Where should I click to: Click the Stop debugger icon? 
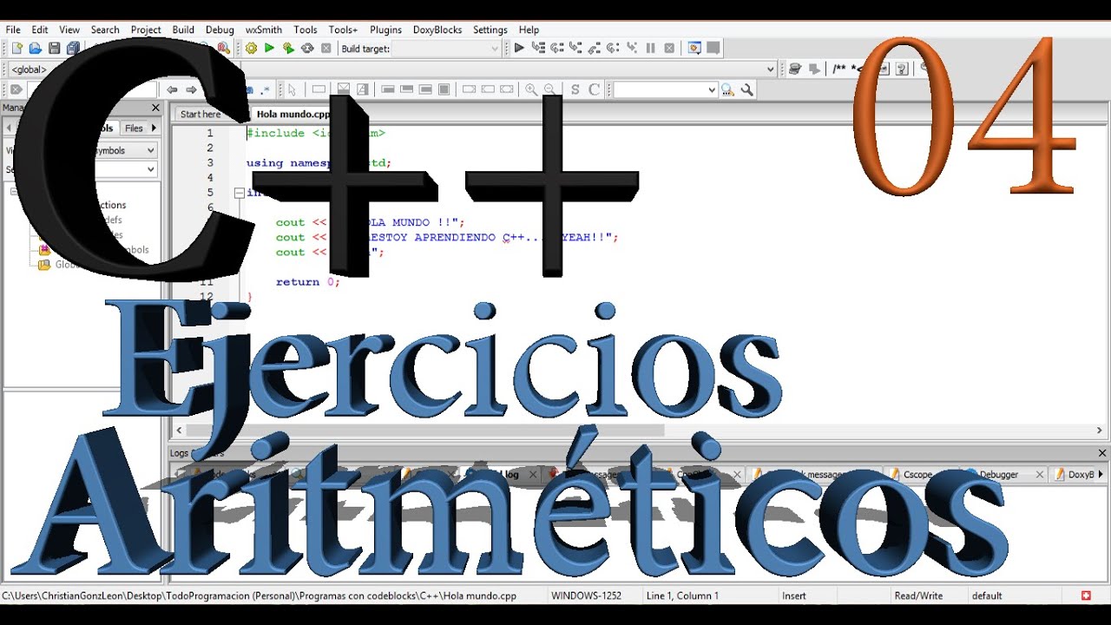tap(669, 49)
